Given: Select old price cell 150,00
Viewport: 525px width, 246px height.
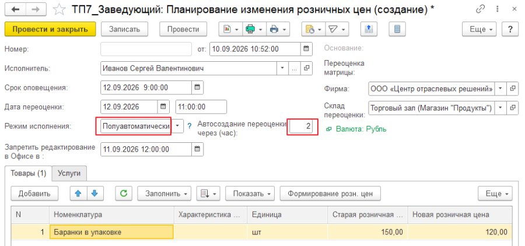Looking at the screenshot, I should click(x=367, y=232).
